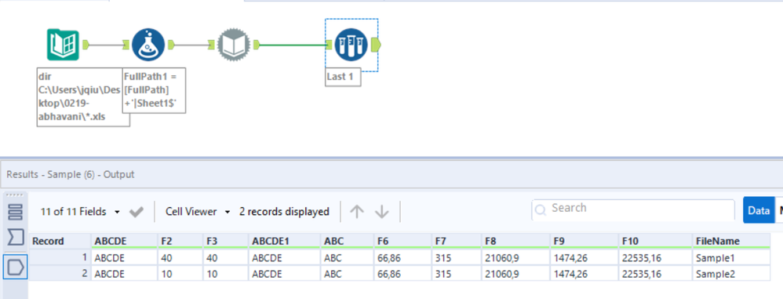Click the Sample tool green output anchor
This screenshot has width=783, height=299.
(x=376, y=45)
